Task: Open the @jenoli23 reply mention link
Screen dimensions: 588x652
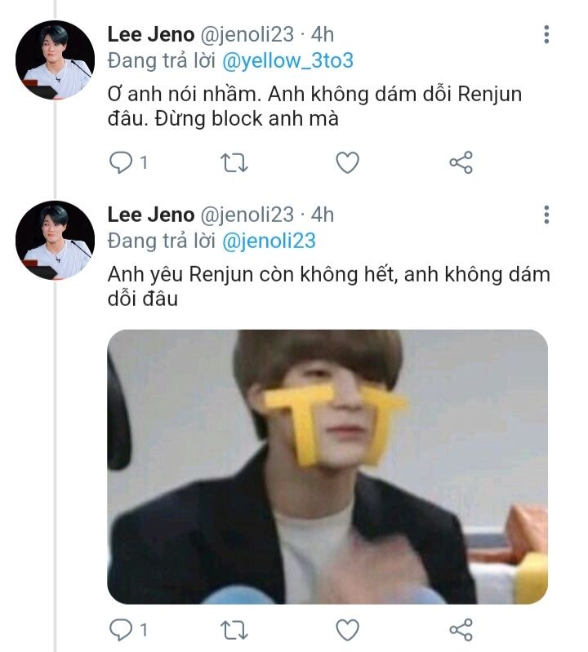Action: pos(269,241)
